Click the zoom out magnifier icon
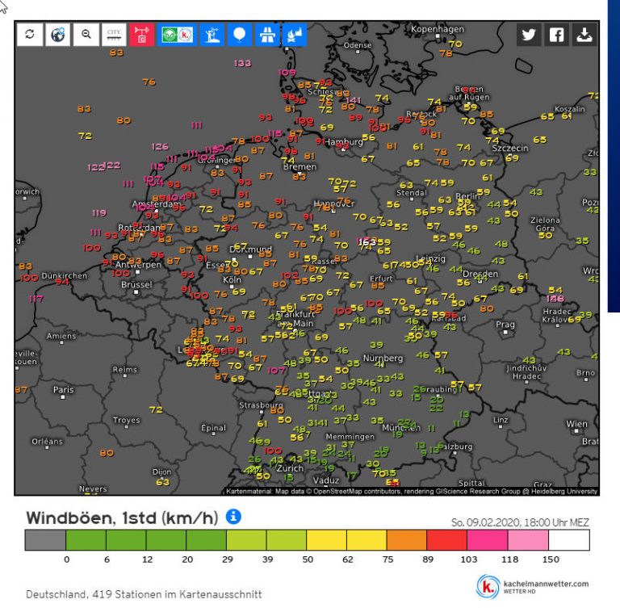Image resolution: width=620 pixels, height=608 pixels. click(86, 35)
